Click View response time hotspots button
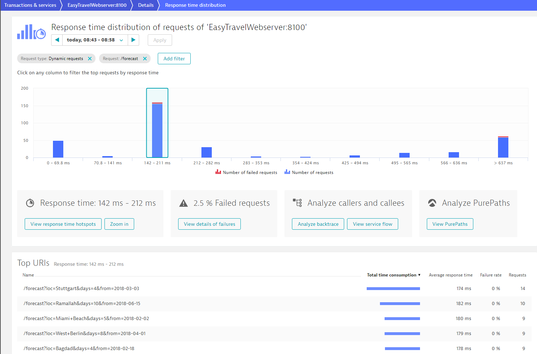 pos(63,224)
